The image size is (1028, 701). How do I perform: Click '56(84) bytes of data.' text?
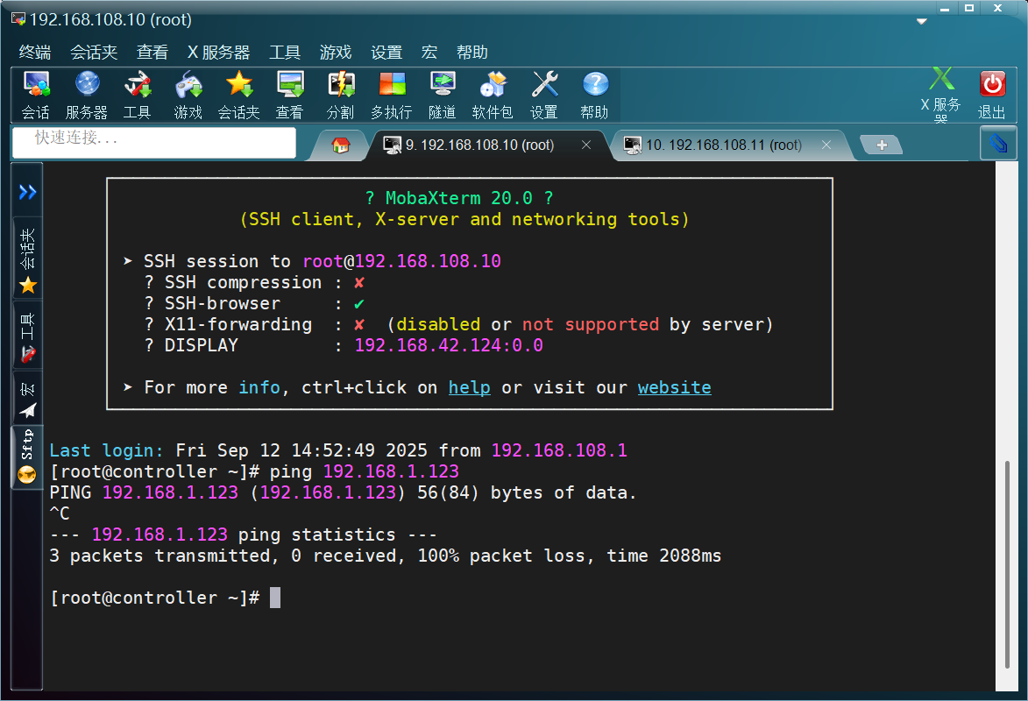tap(527, 493)
